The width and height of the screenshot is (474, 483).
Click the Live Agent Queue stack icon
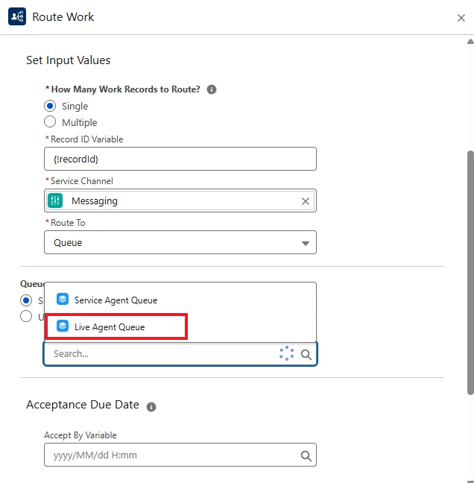pyautogui.click(x=63, y=326)
